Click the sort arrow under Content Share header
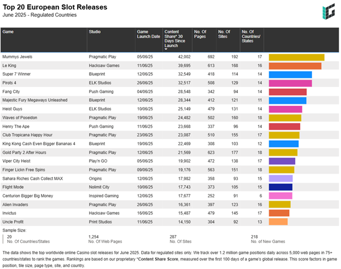The image size is (341, 269). (x=166, y=49)
